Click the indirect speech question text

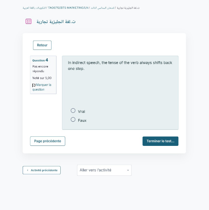click(x=120, y=66)
